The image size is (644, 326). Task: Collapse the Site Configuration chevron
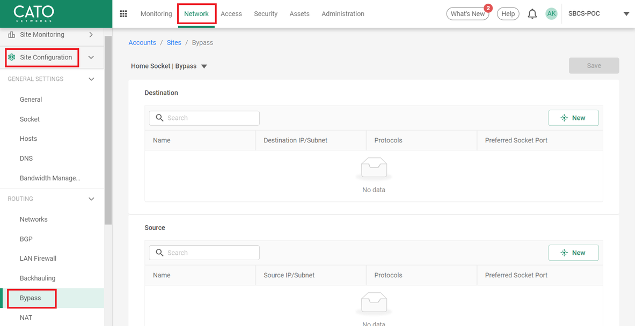[x=91, y=57]
